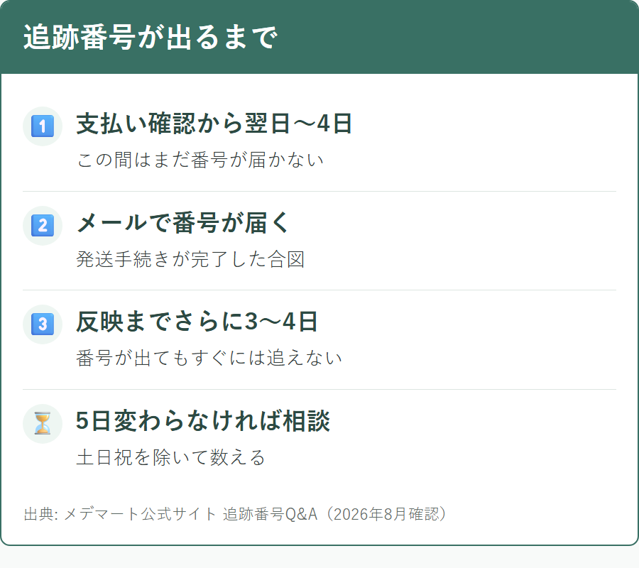Click the 追跡番号Q&A text in source line

click(271, 514)
